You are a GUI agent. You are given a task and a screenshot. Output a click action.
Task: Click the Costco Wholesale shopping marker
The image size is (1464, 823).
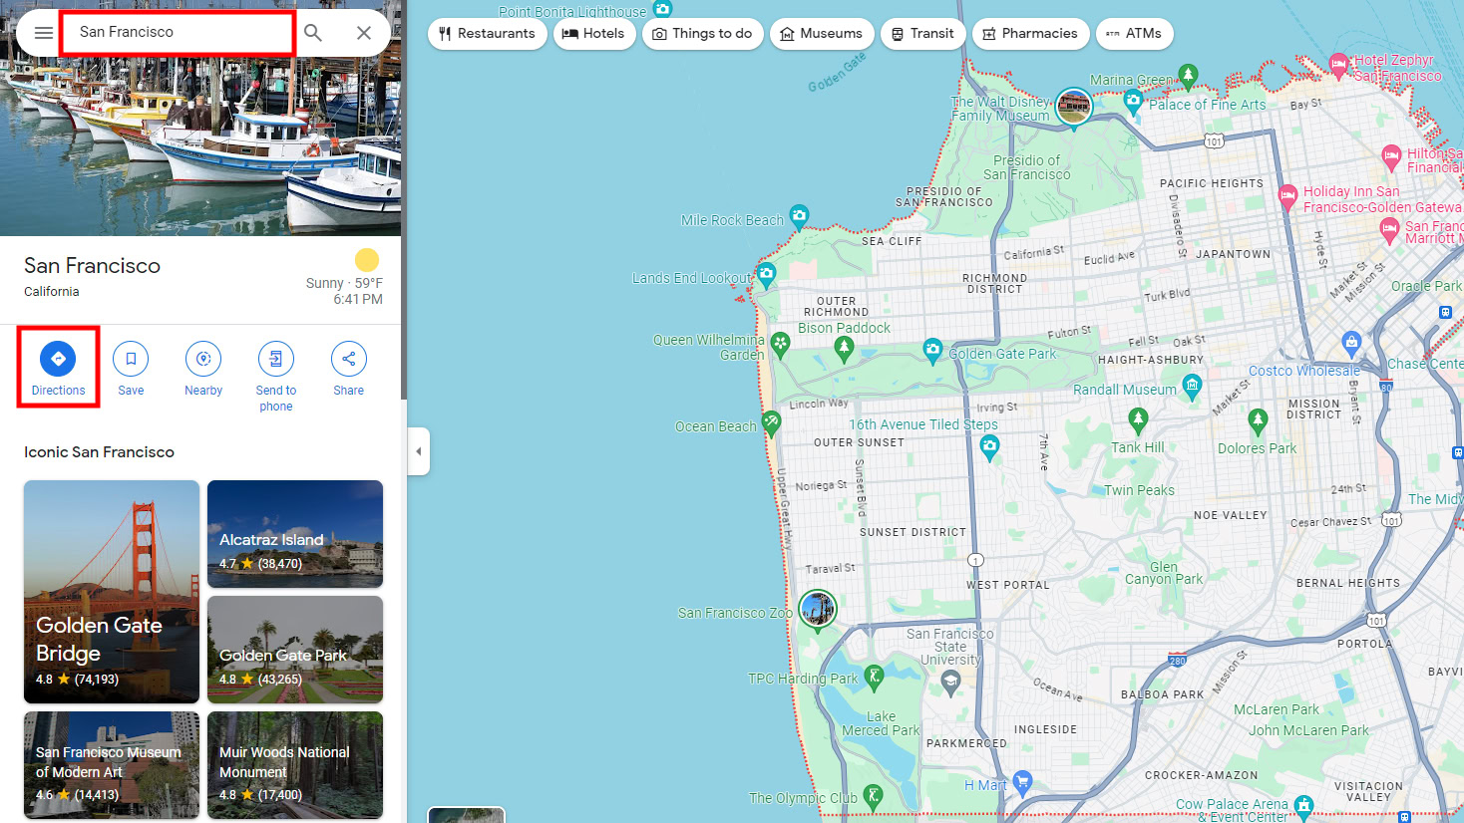tap(1351, 344)
